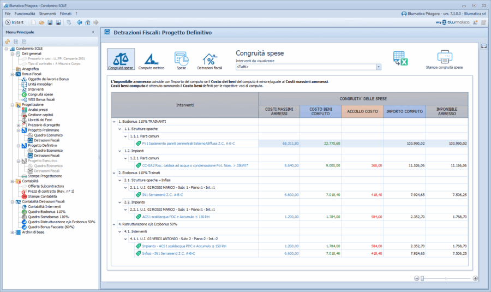
Task: Click tag icon of CC-GA2 Risc. caldaia row
Action: coord(138,165)
